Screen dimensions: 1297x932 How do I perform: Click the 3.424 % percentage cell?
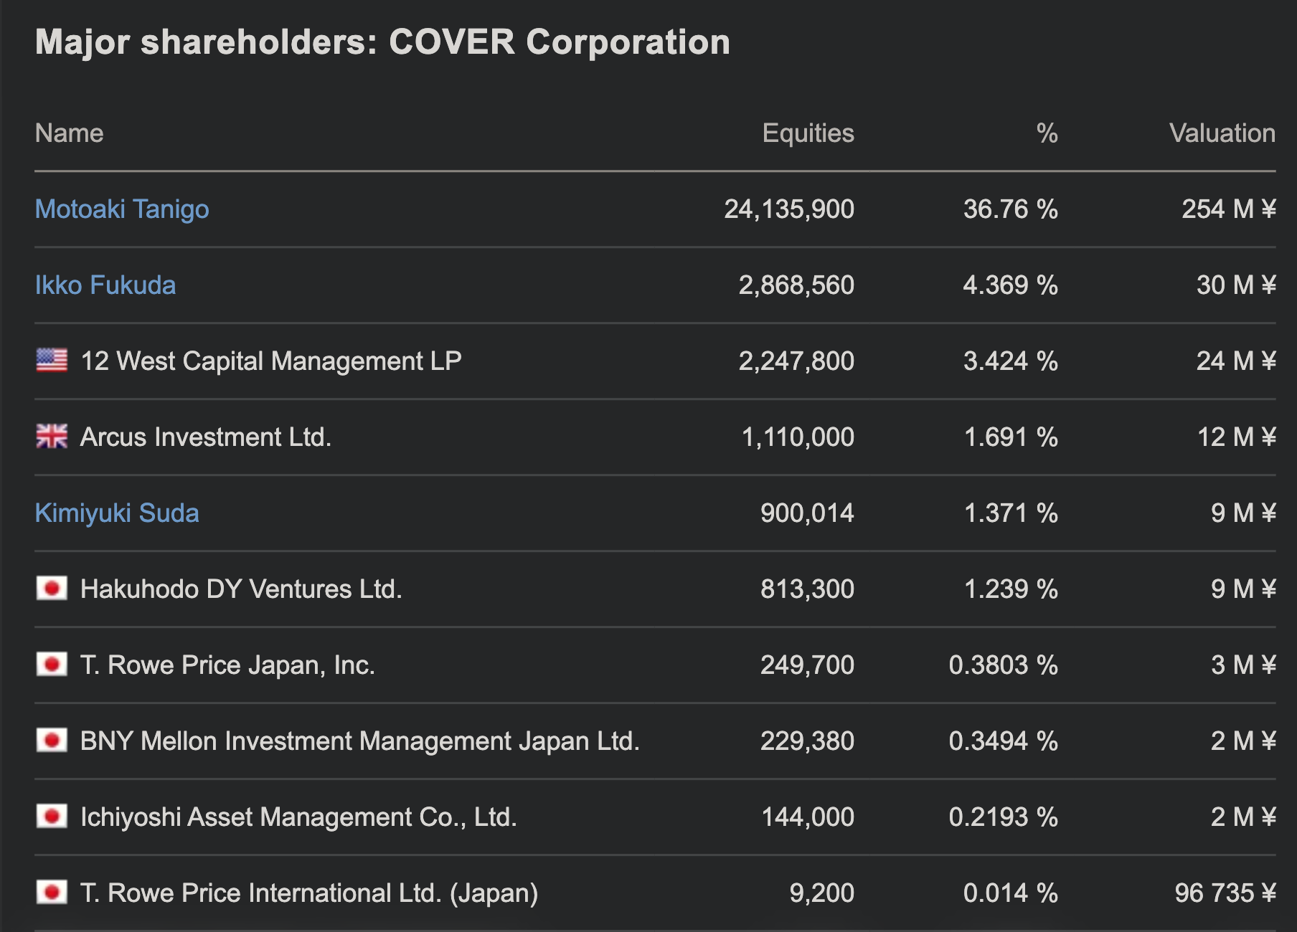point(1011,361)
